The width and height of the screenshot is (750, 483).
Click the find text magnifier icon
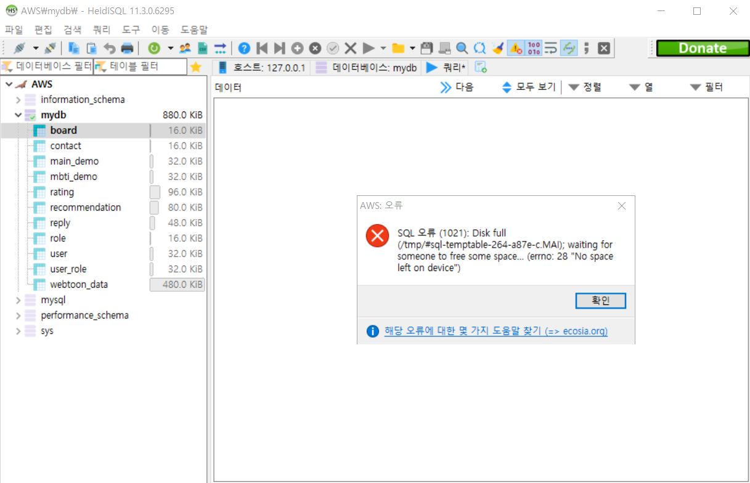click(462, 48)
